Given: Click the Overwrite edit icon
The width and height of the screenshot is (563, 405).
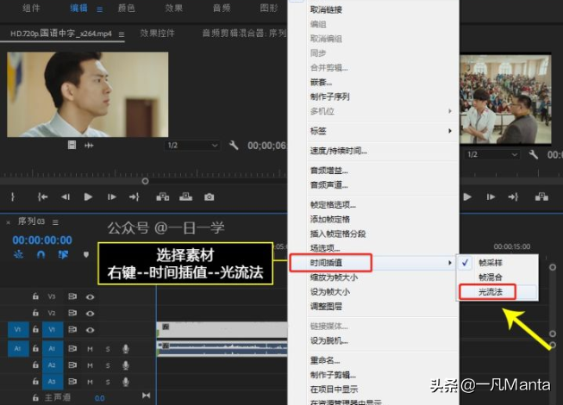Looking at the screenshot, I should tap(185, 196).
